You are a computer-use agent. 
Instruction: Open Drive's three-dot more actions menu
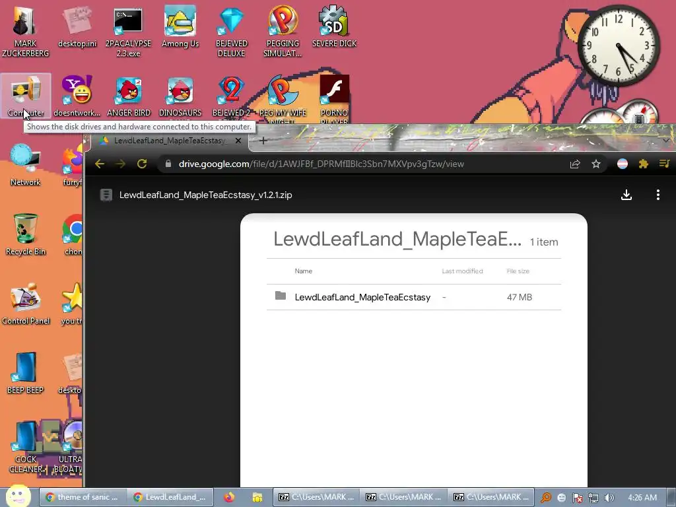[x=658, y=195]
